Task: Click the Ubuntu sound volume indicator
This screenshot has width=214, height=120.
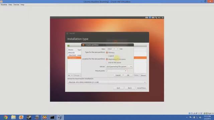Action: (x=159, y=18)
